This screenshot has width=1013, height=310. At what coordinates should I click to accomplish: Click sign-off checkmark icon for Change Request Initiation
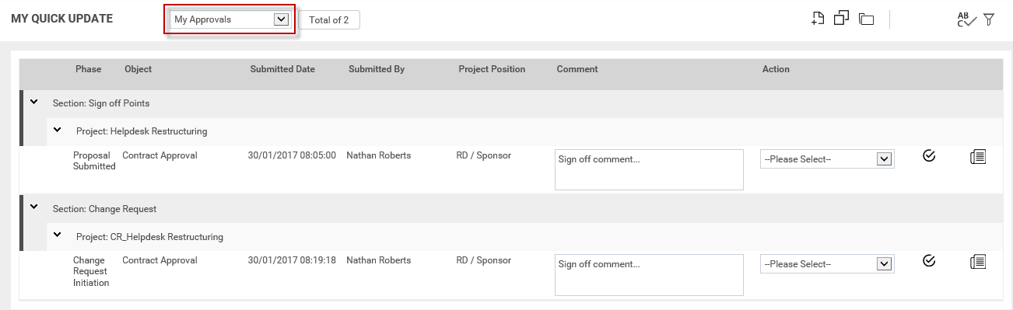click(928, 261)
